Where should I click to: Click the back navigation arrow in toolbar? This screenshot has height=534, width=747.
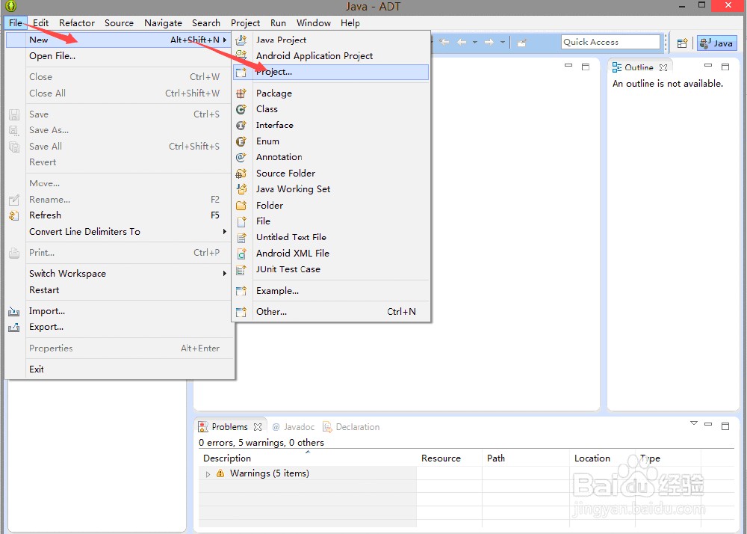coord(461,43)
